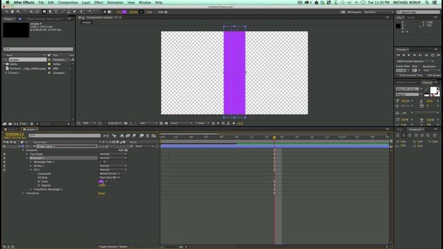Screen dimensions: 443x249
Task: Toggle Hide Shy Layers button
Action: [x=122, y=136]
